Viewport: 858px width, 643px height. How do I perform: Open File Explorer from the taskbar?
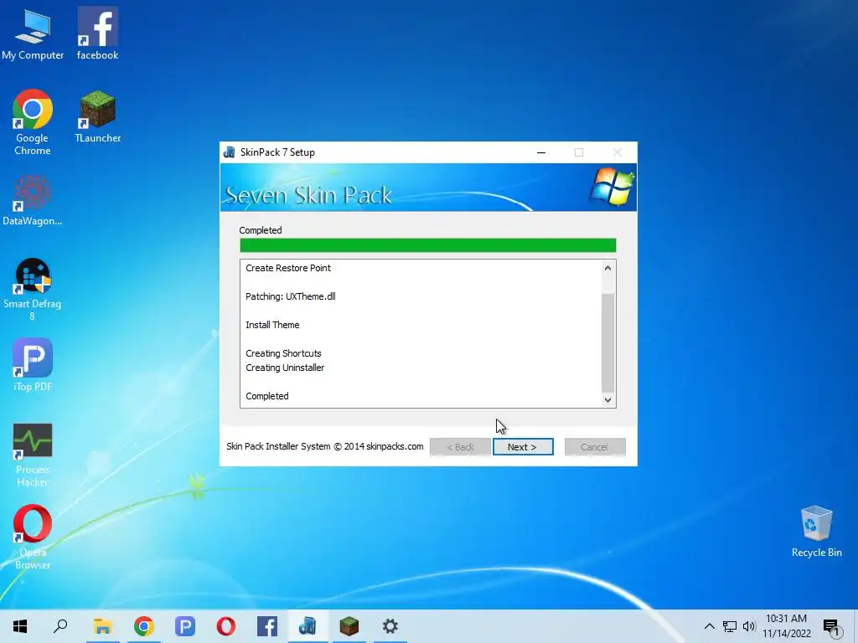pyautogui.click(x=102, y=626)
